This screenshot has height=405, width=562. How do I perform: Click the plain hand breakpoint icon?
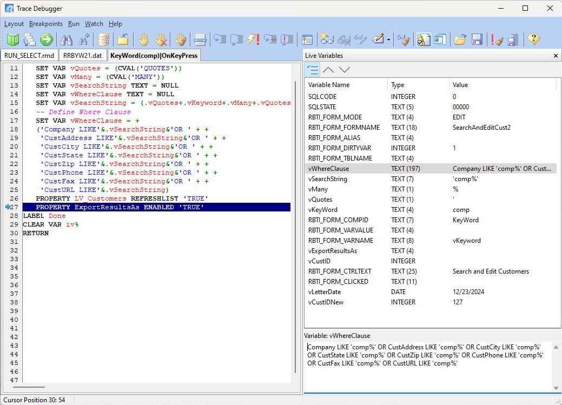[x=143, y=39]
